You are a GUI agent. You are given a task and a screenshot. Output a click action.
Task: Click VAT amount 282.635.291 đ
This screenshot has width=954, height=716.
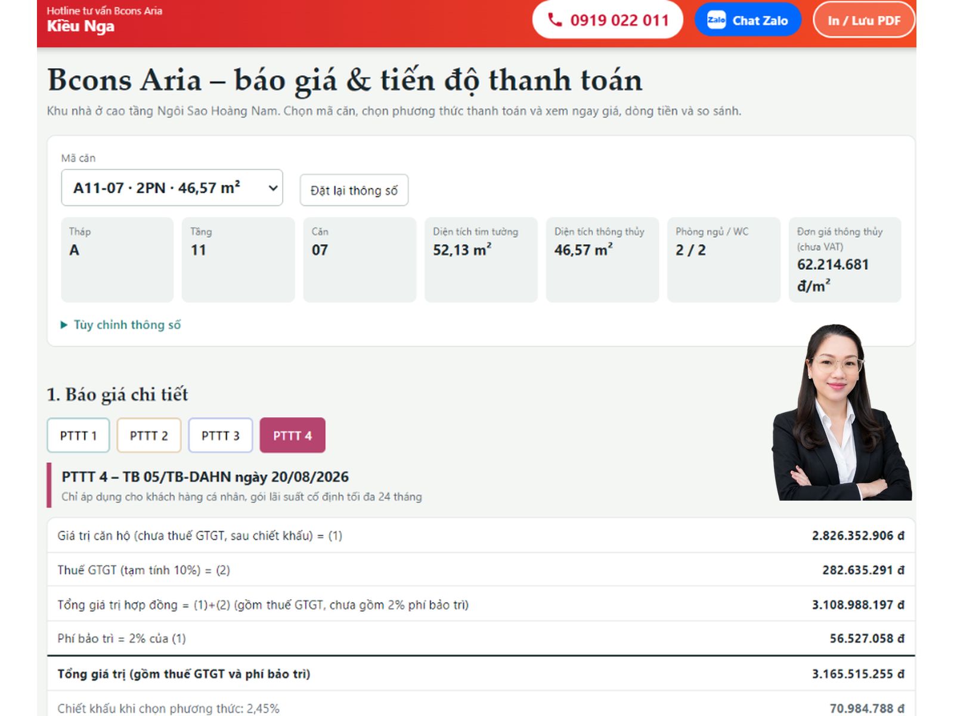[863, 570]
